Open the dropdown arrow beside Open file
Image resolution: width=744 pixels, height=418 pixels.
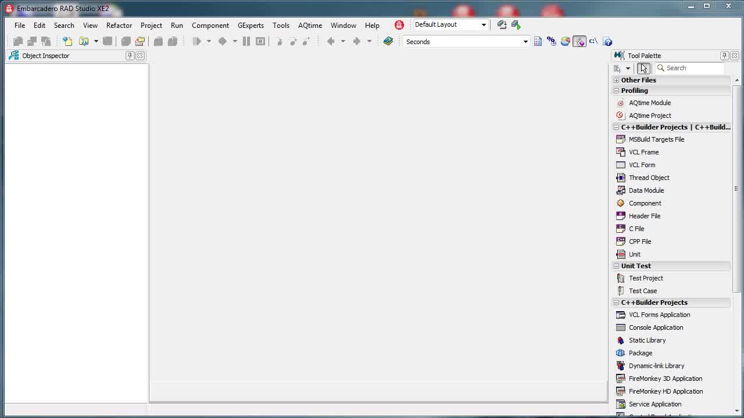tap(96, 41)
